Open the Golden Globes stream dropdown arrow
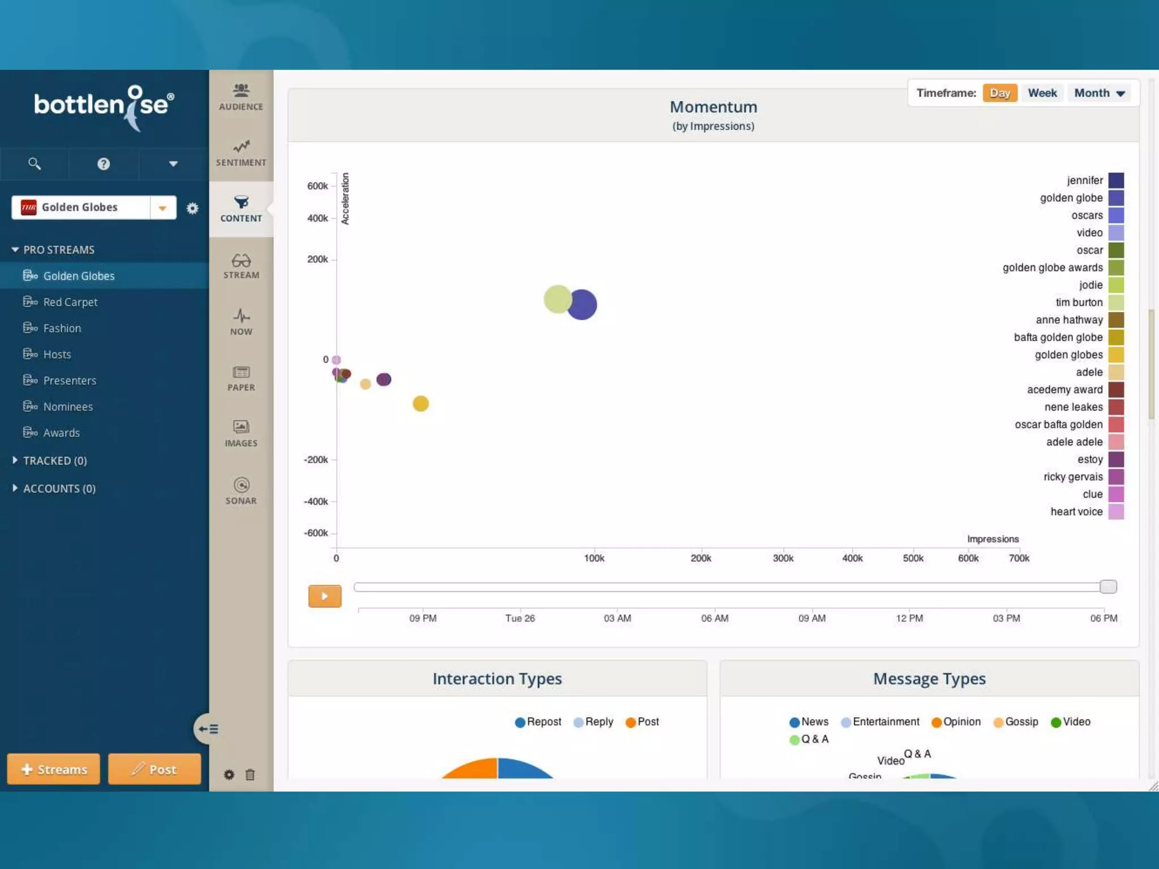The height and width of the screenshot is (869, 1159). [162, 208]
